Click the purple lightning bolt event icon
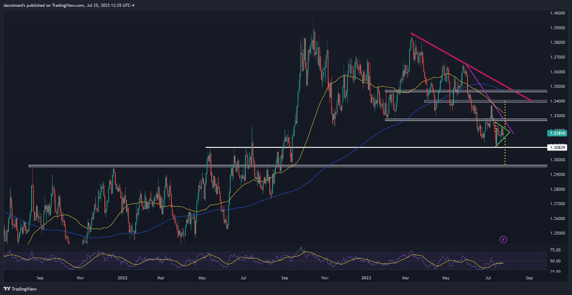Screen dimensions: 572x295 click(x=504, y=240)
